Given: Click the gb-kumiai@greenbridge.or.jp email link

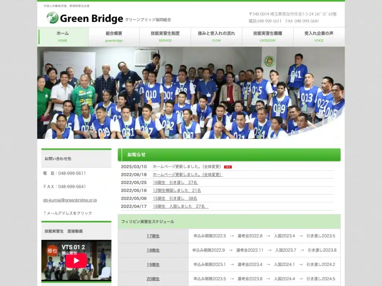Looking at the screenshot, I should tap(70, 200).
